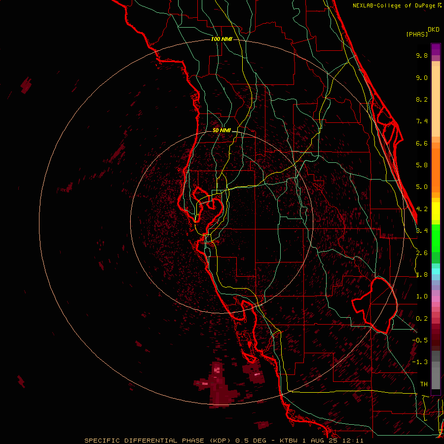Screen dimensions: 444x444
Task: Click the large KDP echo cluster offshore south
Action: pyautogui.click(x=217, y=385)
